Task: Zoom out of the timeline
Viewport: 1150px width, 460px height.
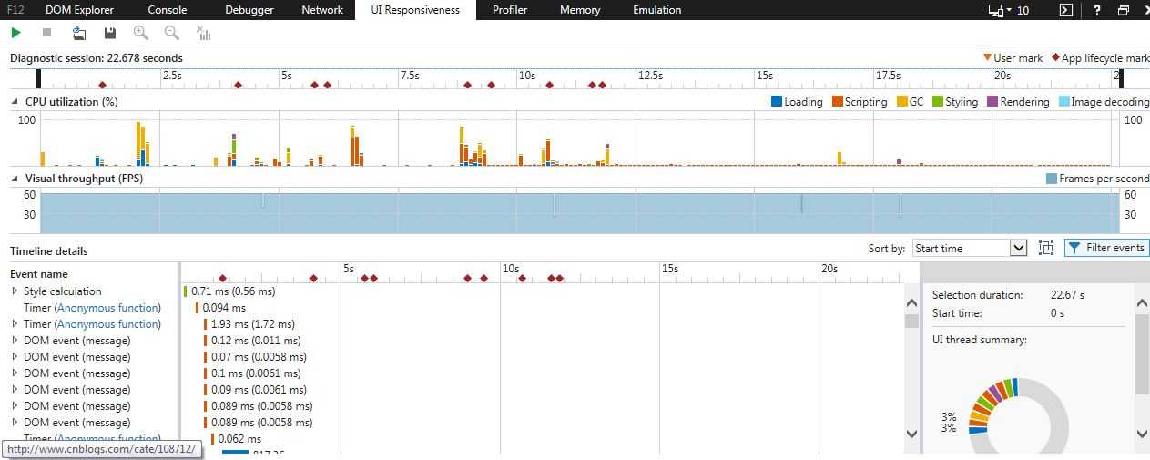Action: [171, 33]
